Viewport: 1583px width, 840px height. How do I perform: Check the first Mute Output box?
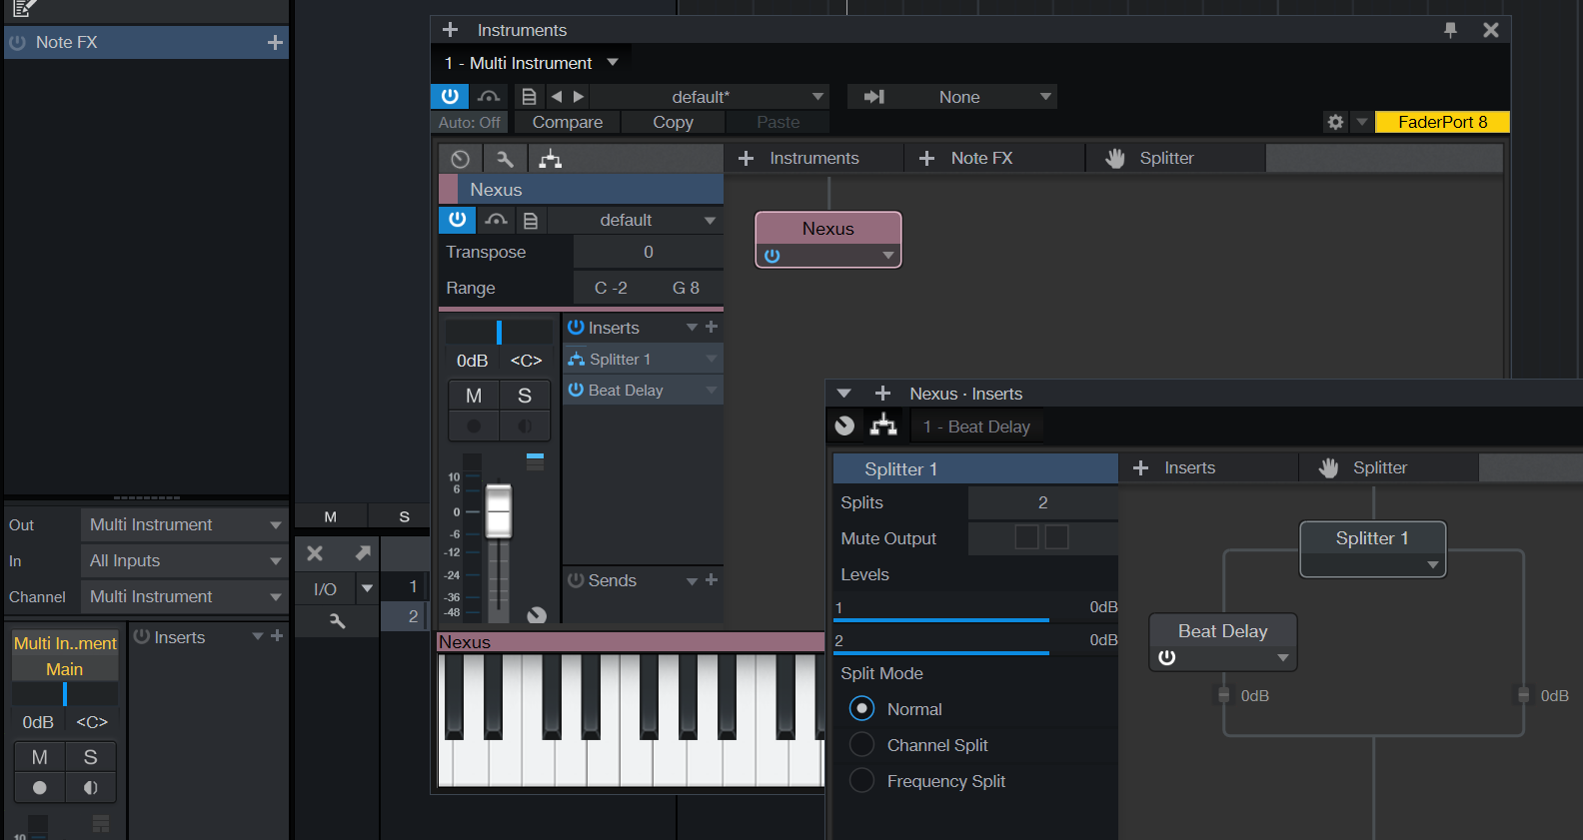point(1026,537)
